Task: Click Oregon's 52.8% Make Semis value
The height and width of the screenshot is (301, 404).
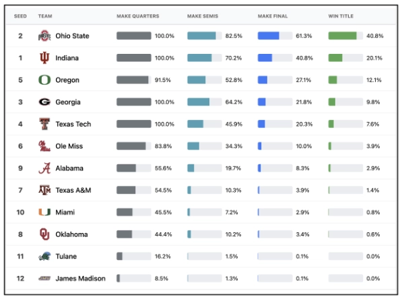Action: coord(234,80)
